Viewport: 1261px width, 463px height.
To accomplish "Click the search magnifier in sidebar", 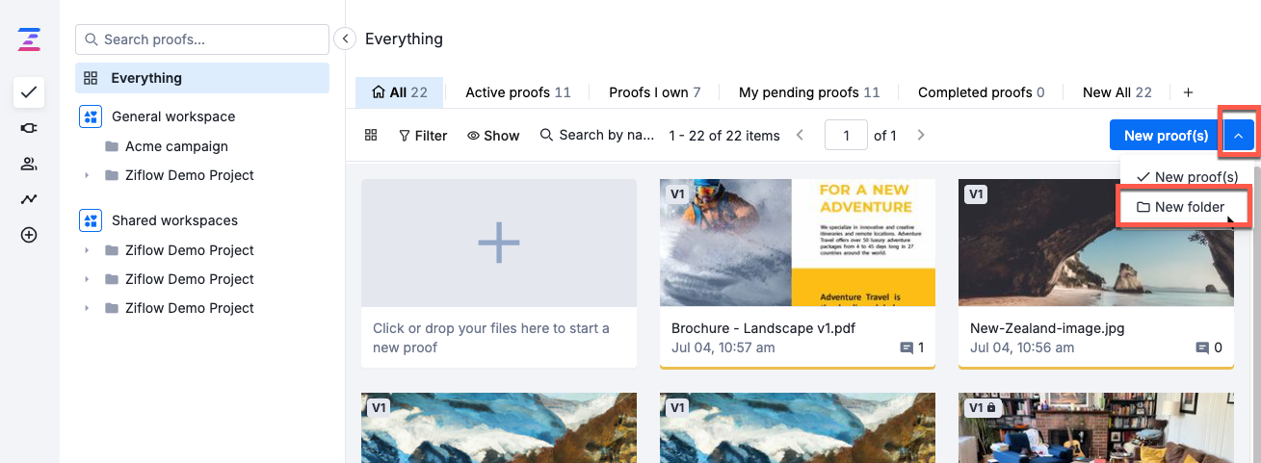I will click(92, 39).
